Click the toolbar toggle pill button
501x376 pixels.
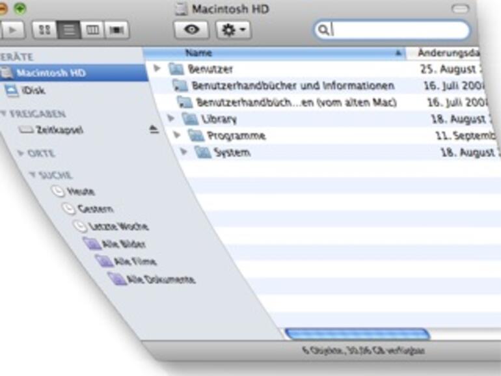pyautogui.click(x=460, y=8)
